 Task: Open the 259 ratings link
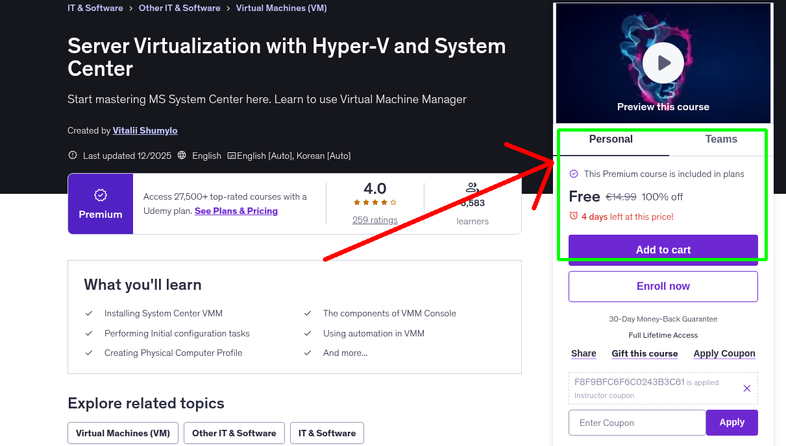[x=375, y=220]
